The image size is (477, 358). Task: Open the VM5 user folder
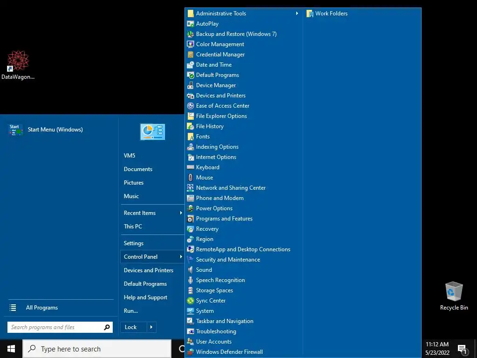pyautogui.click(x=129, y=156)
